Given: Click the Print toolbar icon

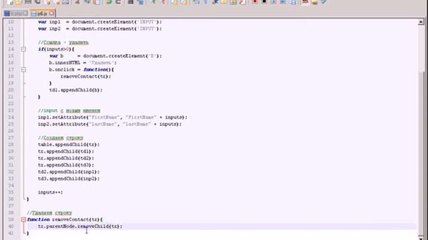Looking at the screenshot, I should click(66, 2).
